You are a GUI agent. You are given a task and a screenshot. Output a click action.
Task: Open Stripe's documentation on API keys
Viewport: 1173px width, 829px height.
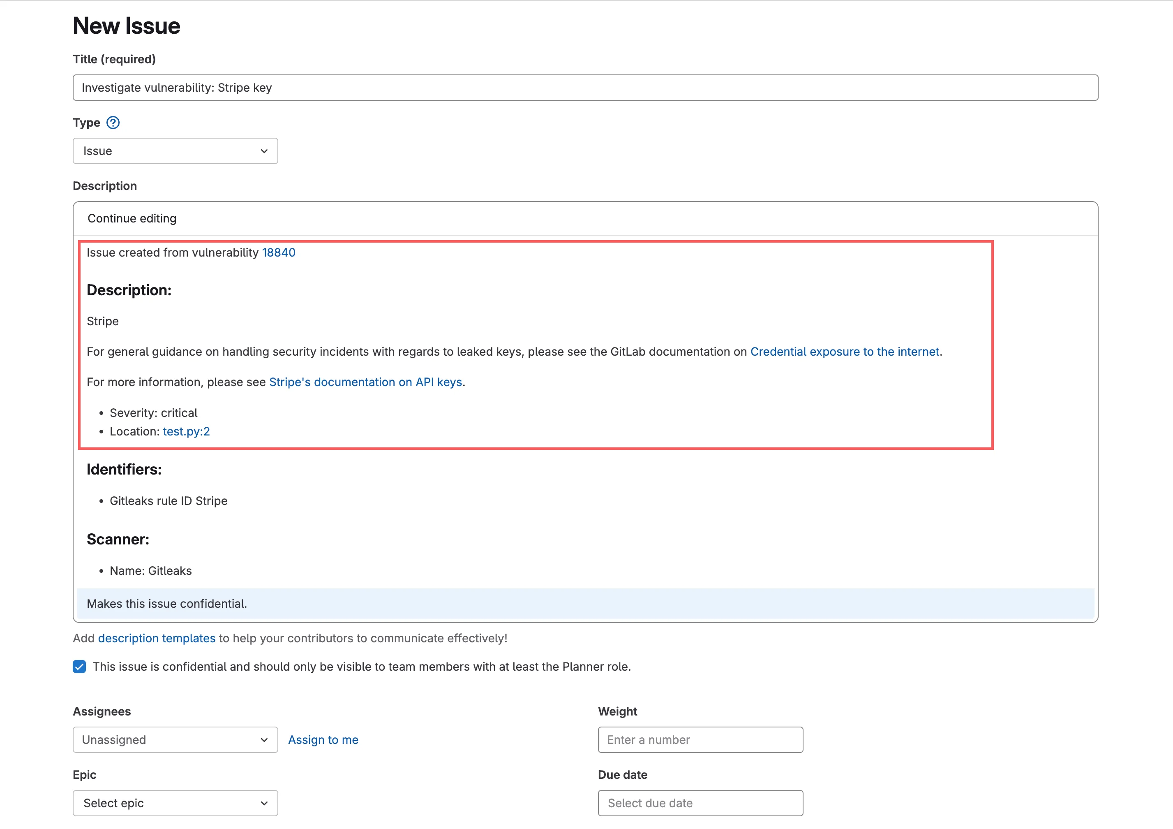pos(365,382)
